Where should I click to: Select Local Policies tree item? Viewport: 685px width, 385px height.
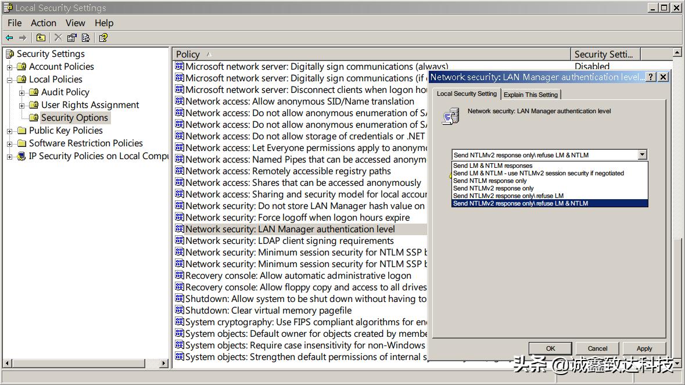55,80
